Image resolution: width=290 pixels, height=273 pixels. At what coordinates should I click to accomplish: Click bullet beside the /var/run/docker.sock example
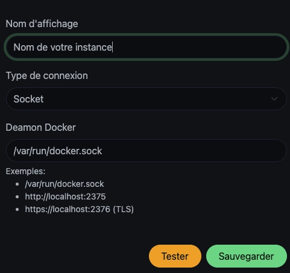coord(17,184)
